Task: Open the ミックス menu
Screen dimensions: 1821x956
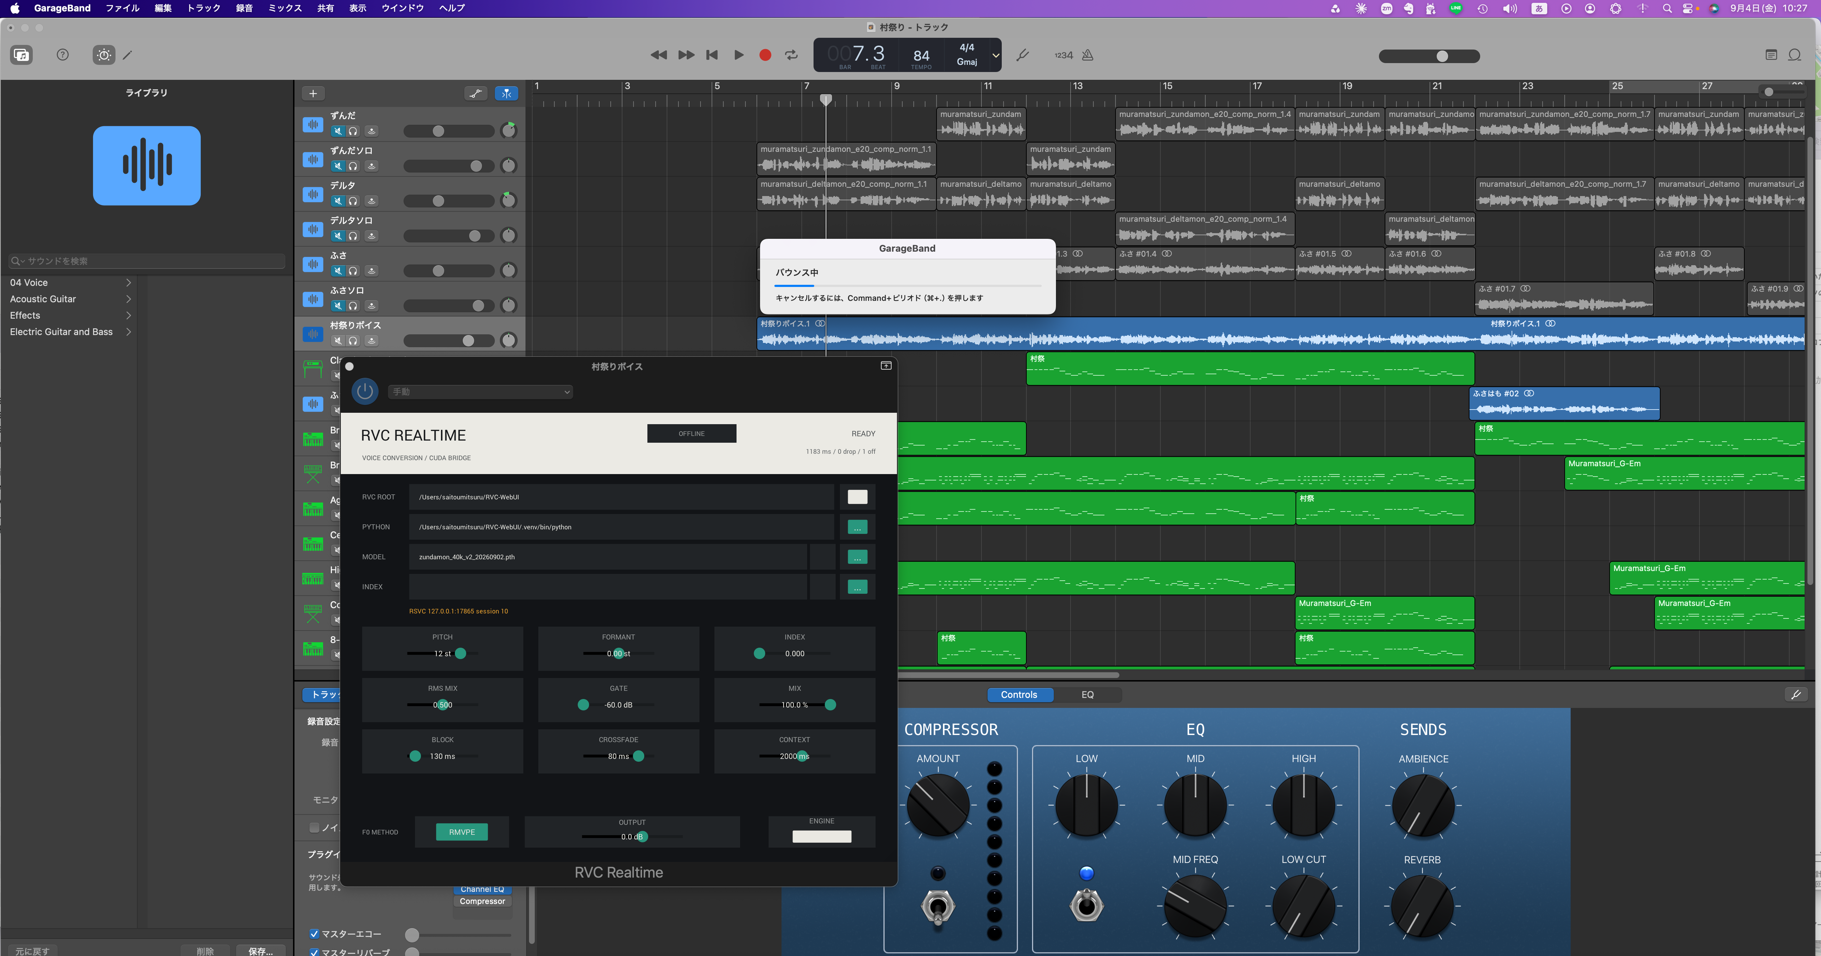Action: 285,9
